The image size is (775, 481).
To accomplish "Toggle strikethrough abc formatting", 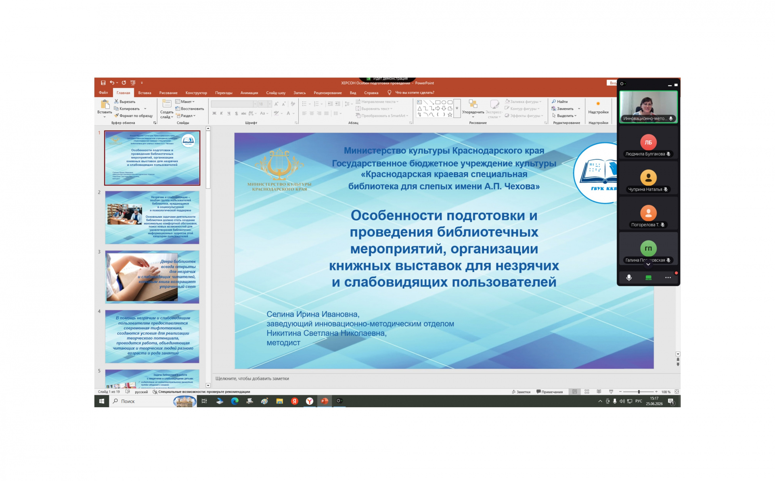I will click(x=243, y=113).
